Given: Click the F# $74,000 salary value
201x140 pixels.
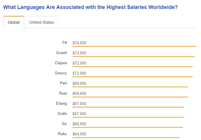Looking at the screenshot, I should (79, 43).
